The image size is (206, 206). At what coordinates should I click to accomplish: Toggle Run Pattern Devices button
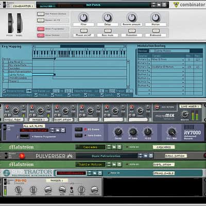pos(41,14)
